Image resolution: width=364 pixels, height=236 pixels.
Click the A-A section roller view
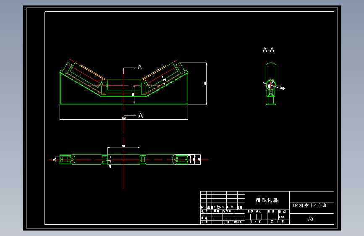[271, 84]
